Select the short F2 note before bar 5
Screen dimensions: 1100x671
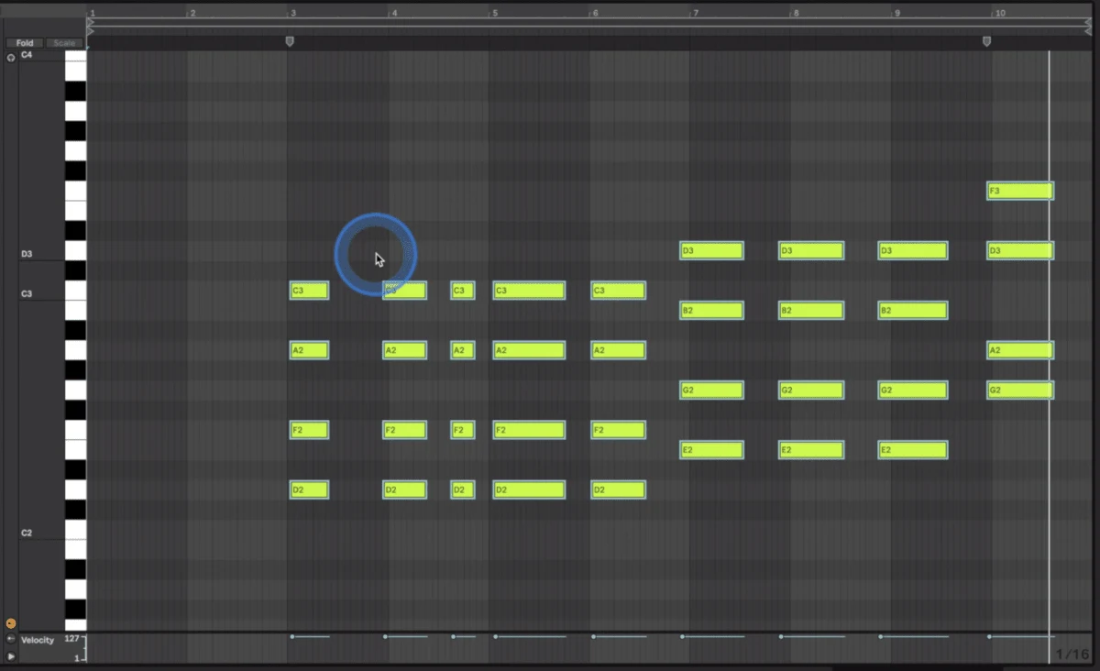[463, 430]
